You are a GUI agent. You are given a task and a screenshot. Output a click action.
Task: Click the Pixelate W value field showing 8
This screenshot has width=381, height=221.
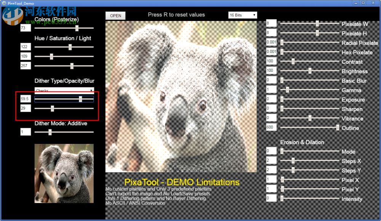click(271, 24)
